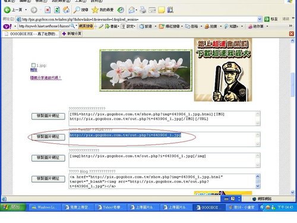297x223 pixels.
Task: Open the 連結 links toolbar label
Action: tap(286, 19)
